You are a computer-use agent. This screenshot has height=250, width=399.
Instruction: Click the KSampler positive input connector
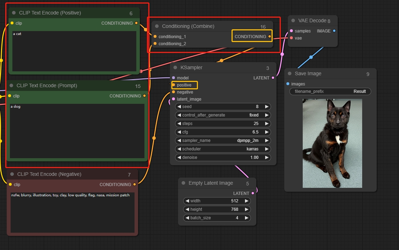[173, 85]
